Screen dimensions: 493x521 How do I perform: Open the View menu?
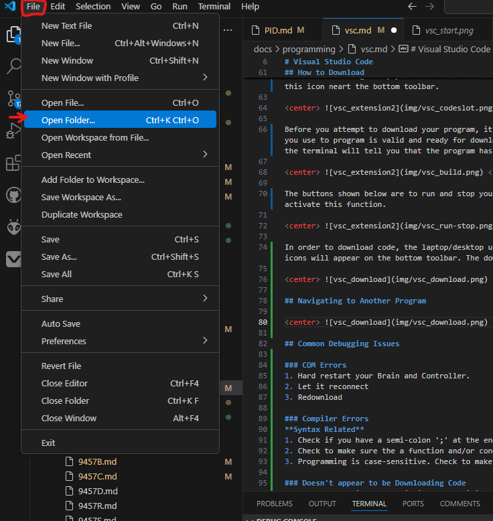pyautogui.click(x=131, y=6)
